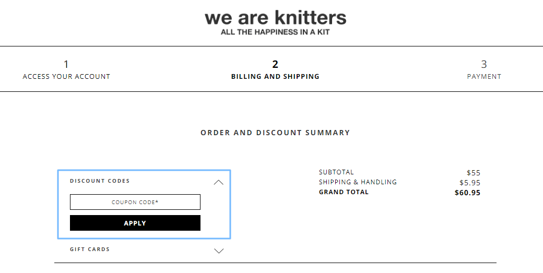The width and height of the screenshot is (543, 273).
Task: Click the Grand Total amount $60.95
Action: point(467,193)
